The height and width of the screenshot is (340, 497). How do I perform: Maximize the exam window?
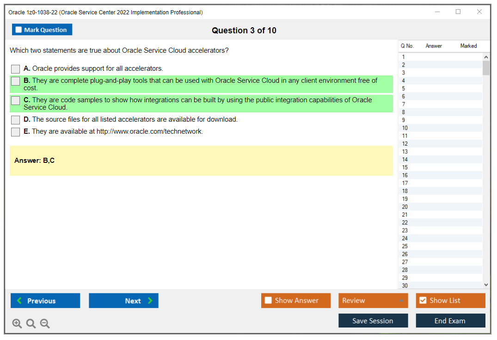(x=458, y=12)
